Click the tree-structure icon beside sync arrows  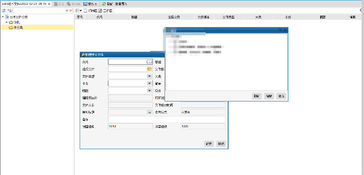click(9, 11)
